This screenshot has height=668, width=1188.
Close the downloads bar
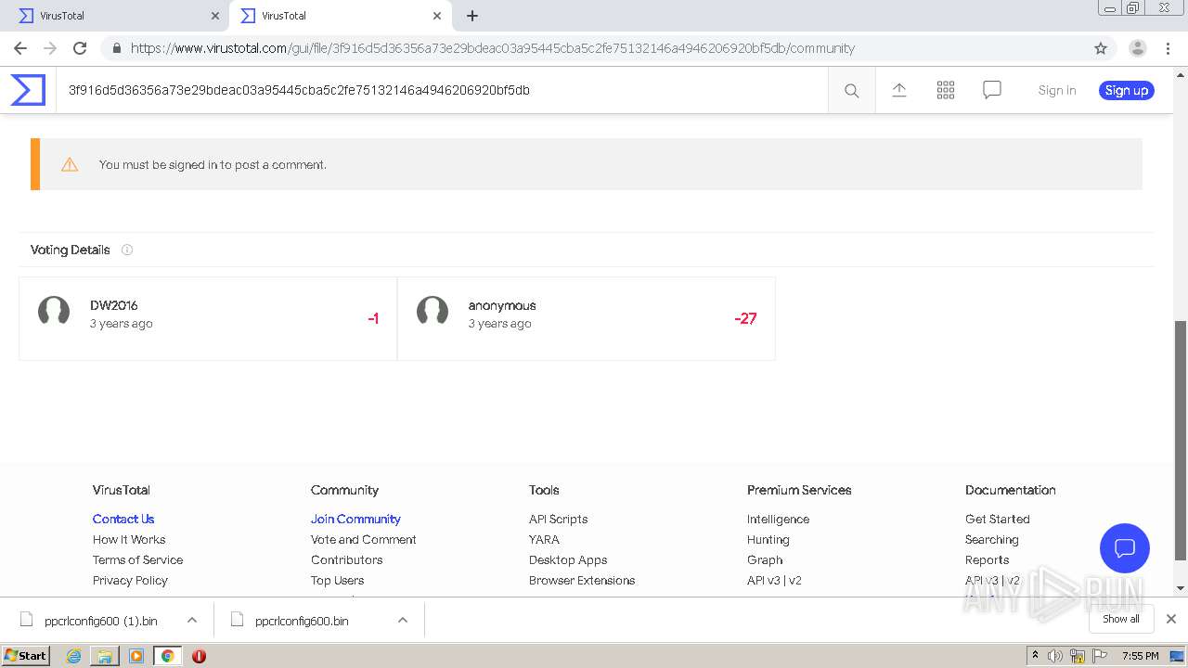coord(1171,619)
